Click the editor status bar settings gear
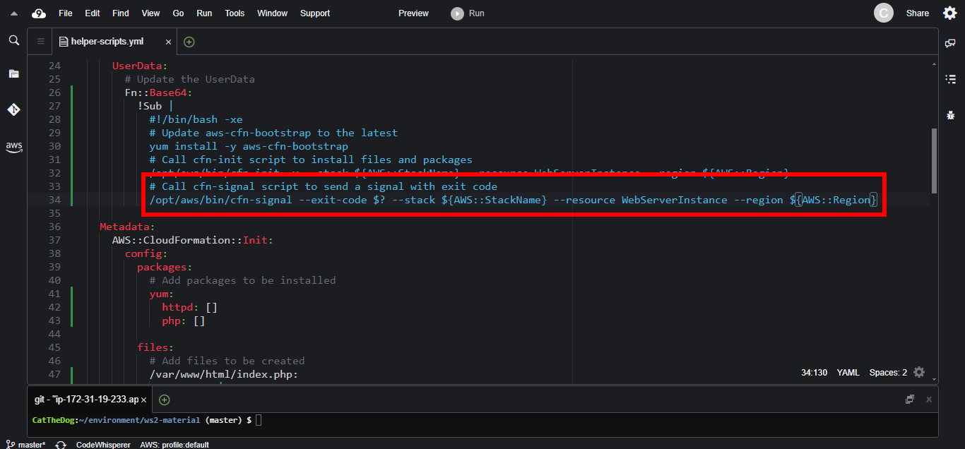 click(x=918, y=372)
